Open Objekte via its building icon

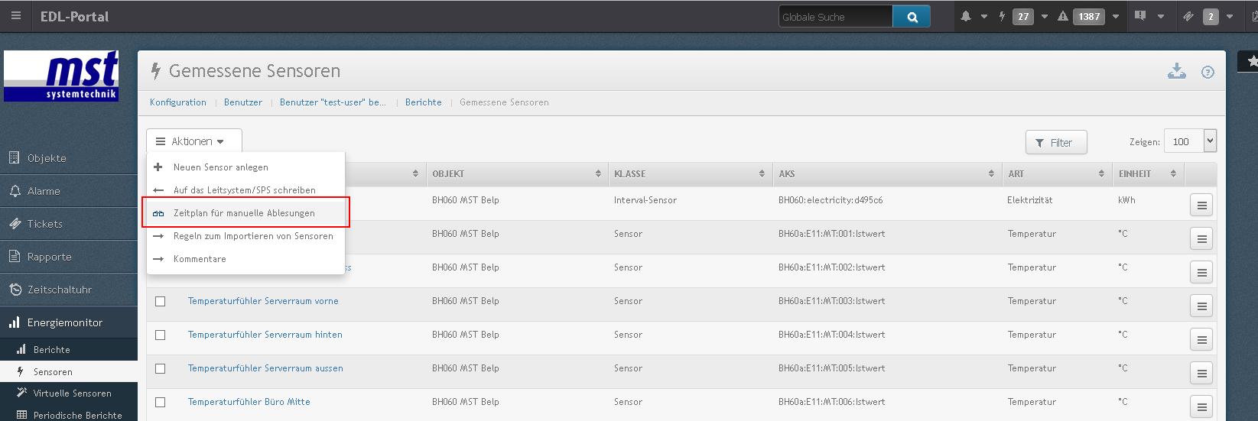[14, 158]
